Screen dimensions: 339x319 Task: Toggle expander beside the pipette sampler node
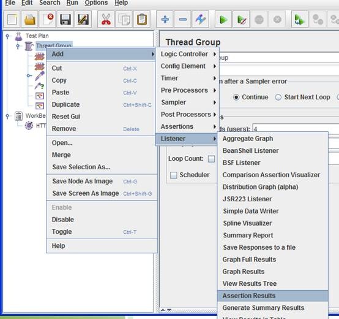[29, 75]
